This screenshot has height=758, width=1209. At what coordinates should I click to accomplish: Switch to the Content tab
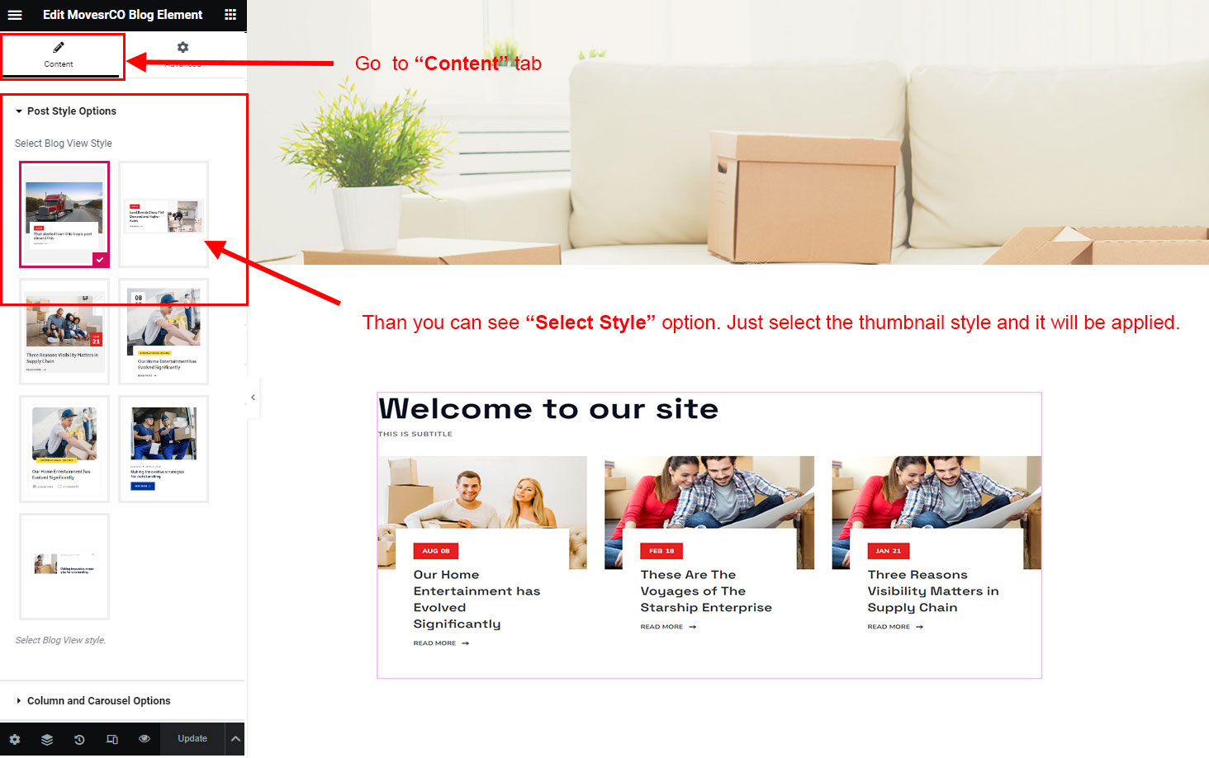click(x=59, y=54)
